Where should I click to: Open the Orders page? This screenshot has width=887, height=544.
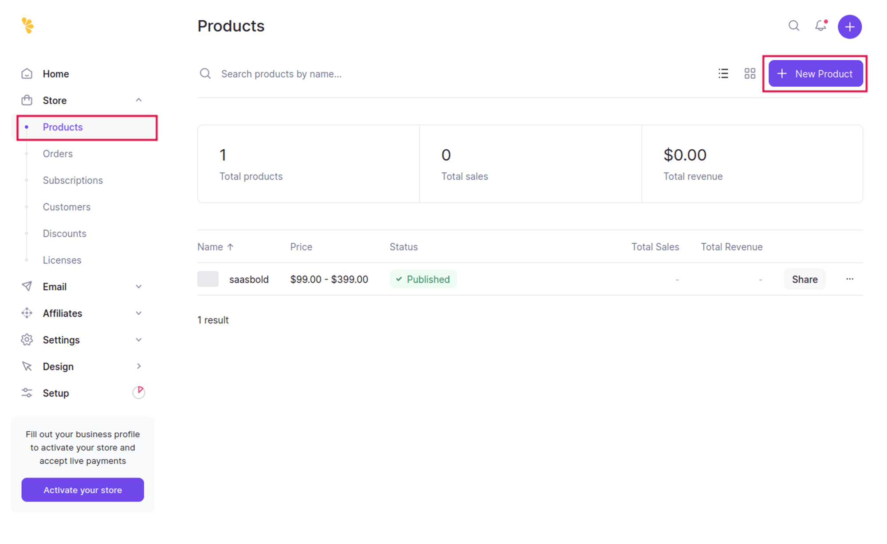coord(58,154)
